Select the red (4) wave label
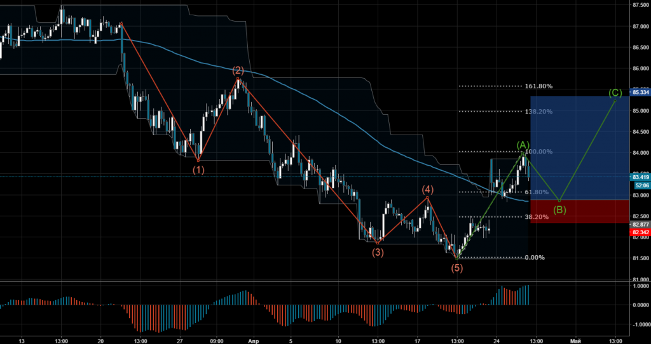651x344 pixels. point(428,190)
